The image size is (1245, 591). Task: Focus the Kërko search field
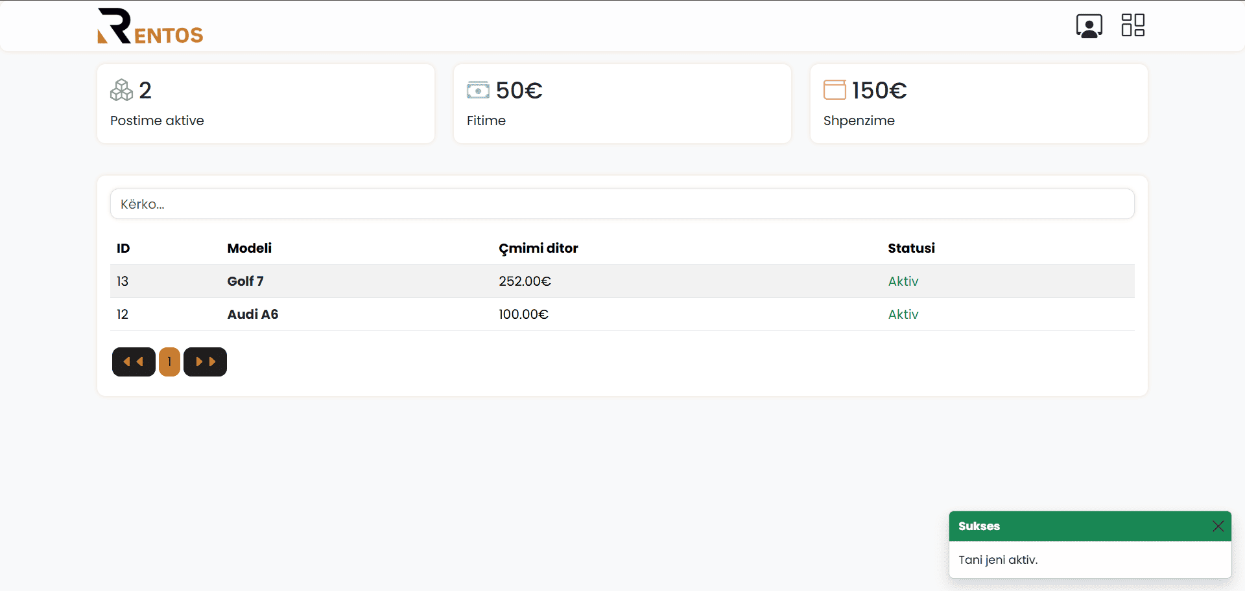pyautogui.click(x=622, y=204)
